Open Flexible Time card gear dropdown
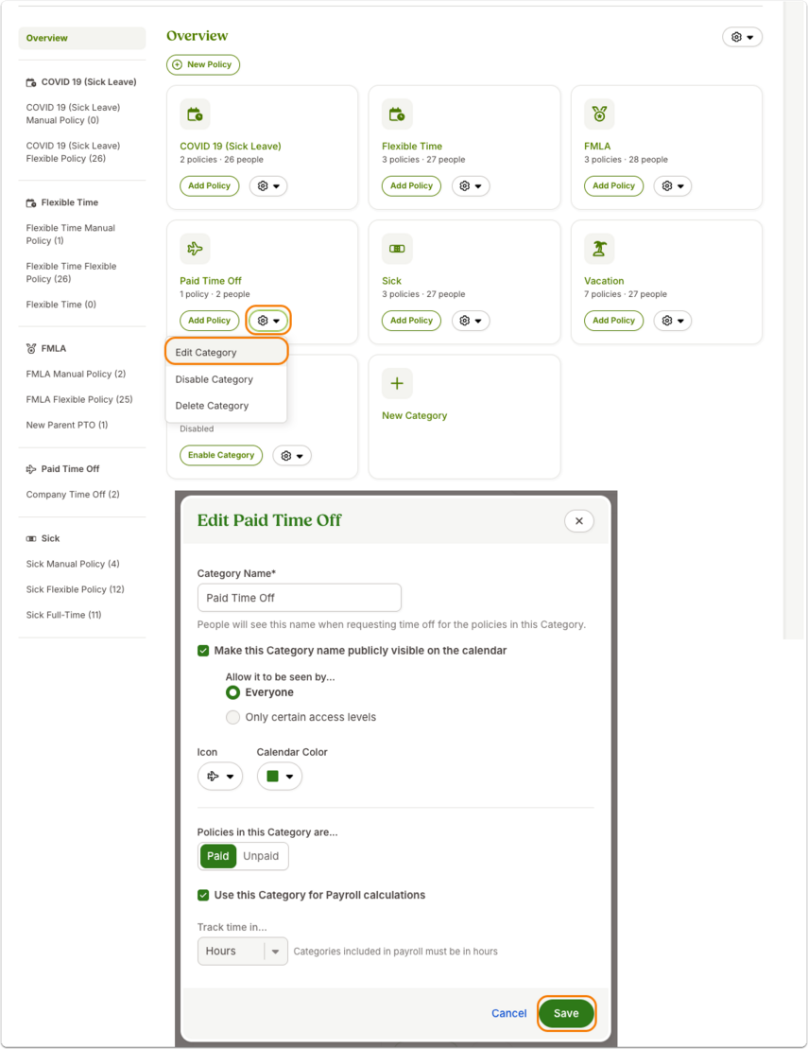Viewport: 808px width, 1049px height. click(x=471, y=186)
